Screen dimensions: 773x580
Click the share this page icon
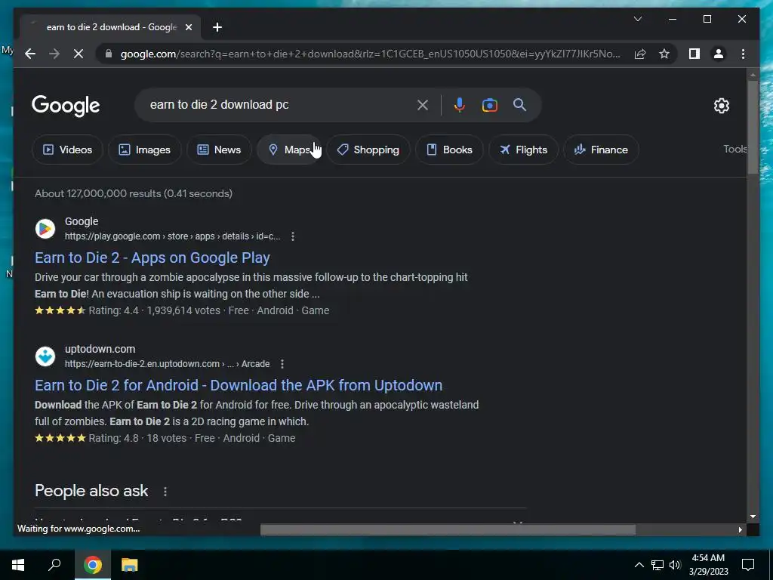(640, 54)
